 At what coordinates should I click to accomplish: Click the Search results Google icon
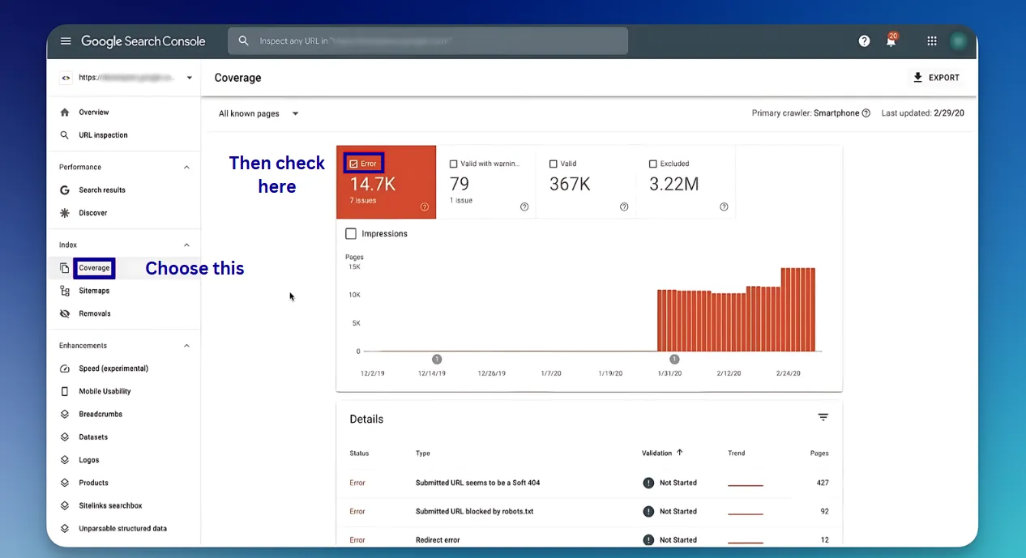(65, 190)
